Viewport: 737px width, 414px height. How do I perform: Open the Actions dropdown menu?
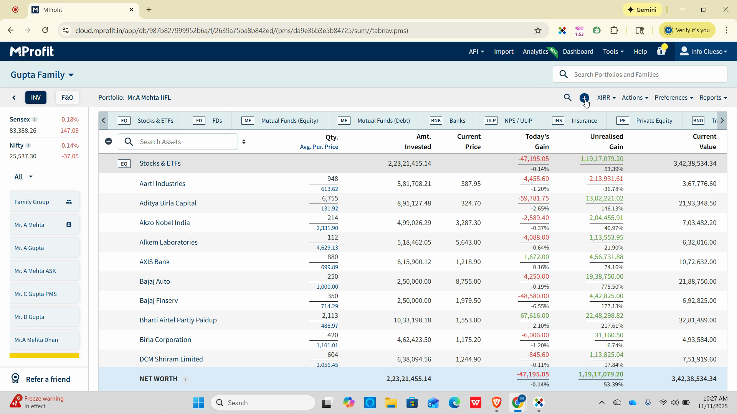point(635,98)
